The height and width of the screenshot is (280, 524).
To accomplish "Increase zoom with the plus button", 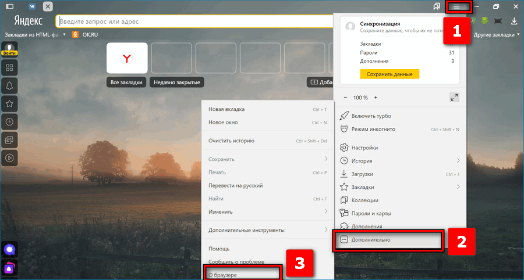I will click(376, 98).
